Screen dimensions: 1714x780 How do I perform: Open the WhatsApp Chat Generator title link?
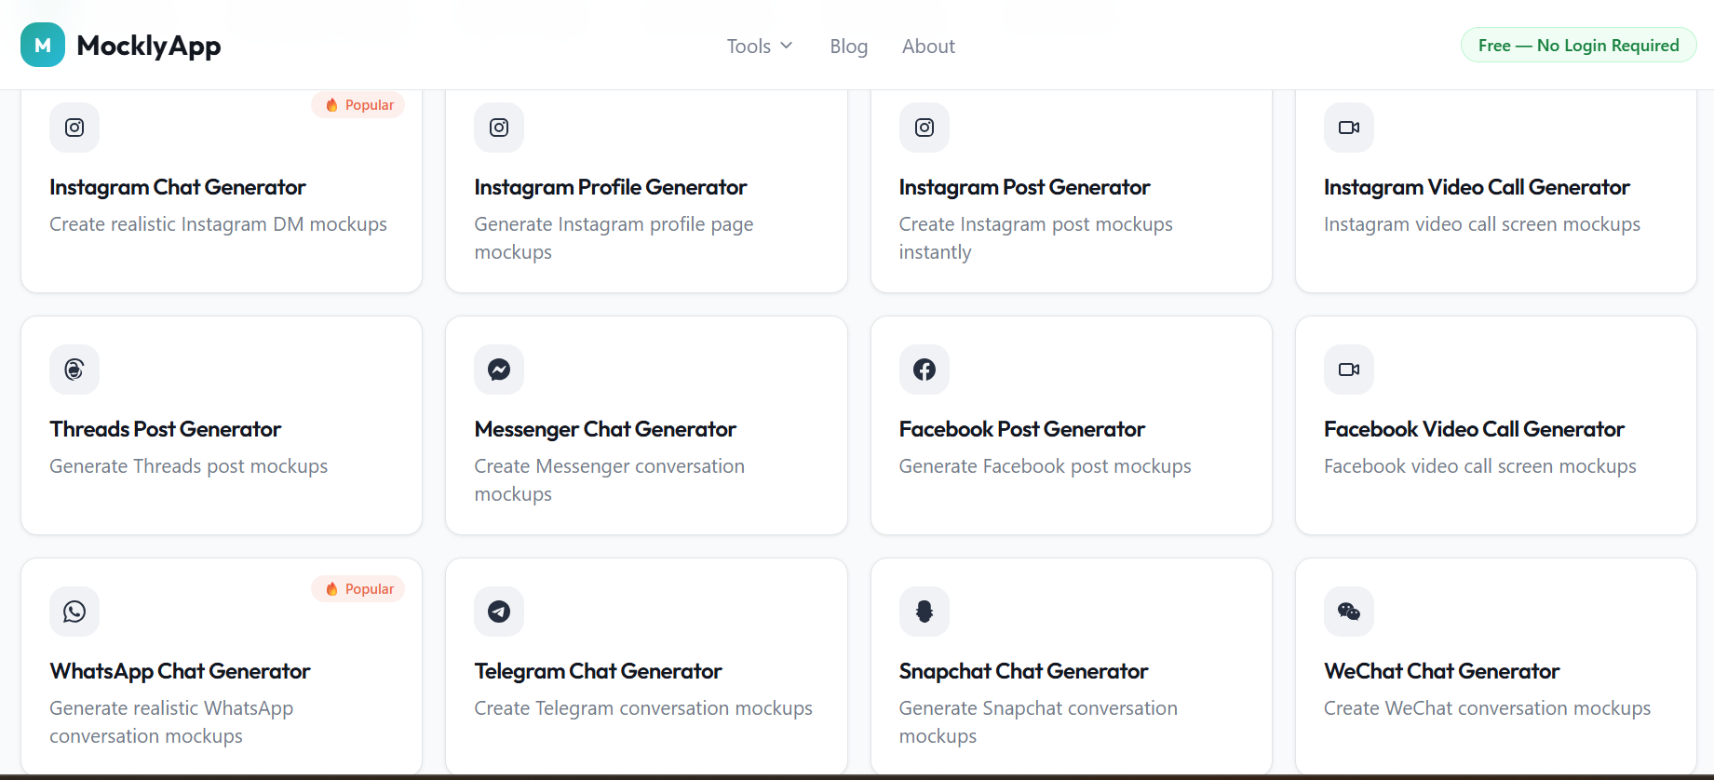pos(180,670)
